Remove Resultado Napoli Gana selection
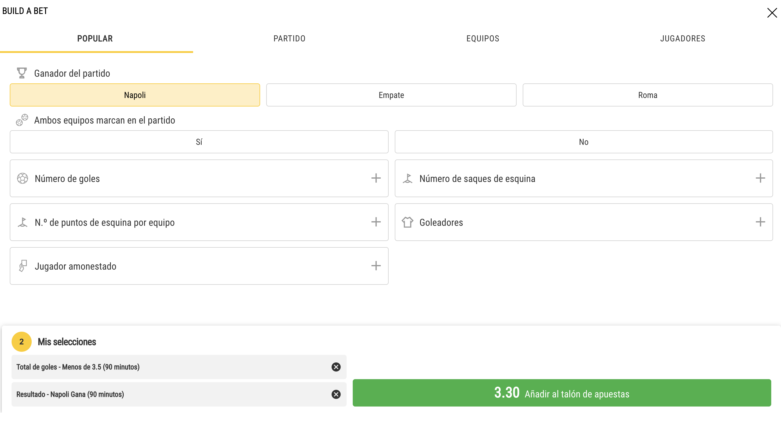This screenshot has height=426, width=781. click(x=336, y=394)
